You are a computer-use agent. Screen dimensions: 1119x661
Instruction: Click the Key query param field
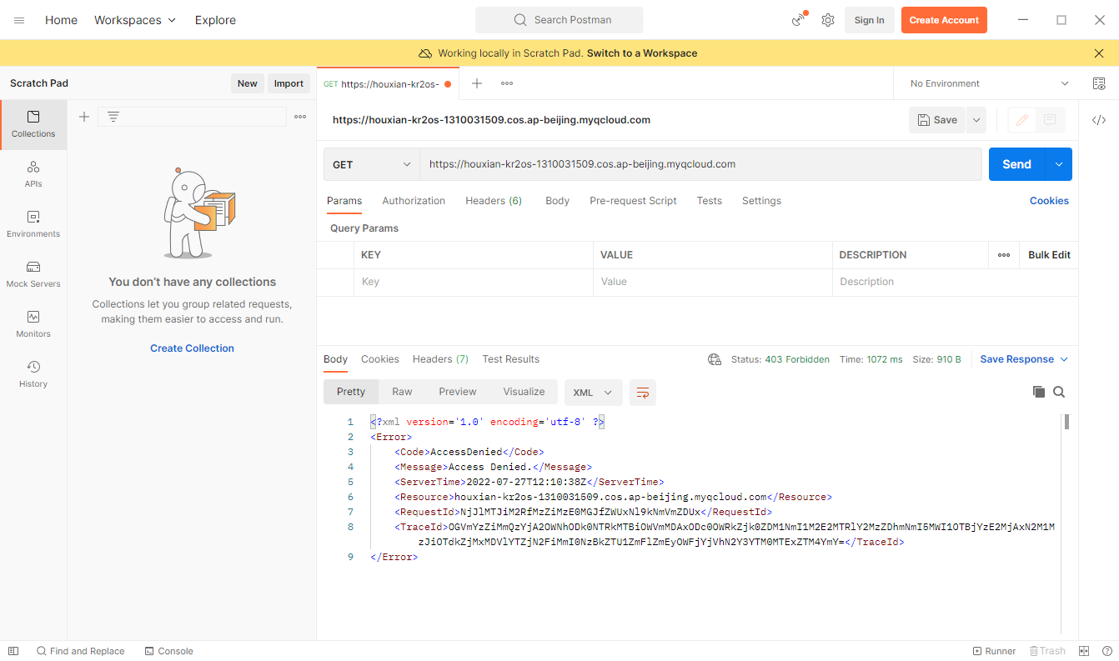[473, 282]
